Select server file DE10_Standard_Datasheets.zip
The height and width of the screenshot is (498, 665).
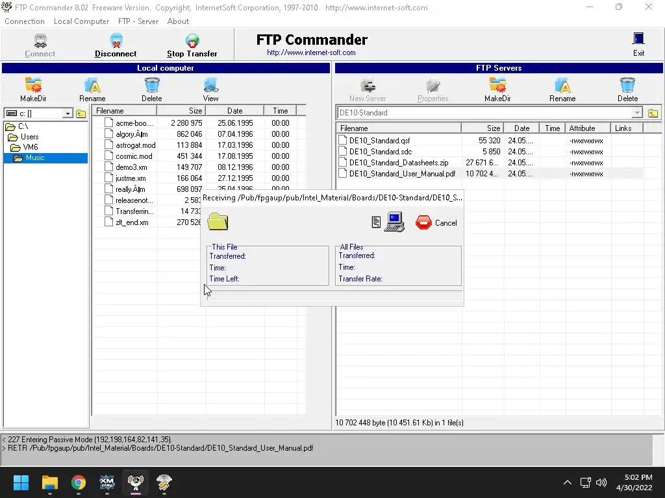(x=399, y=163)
